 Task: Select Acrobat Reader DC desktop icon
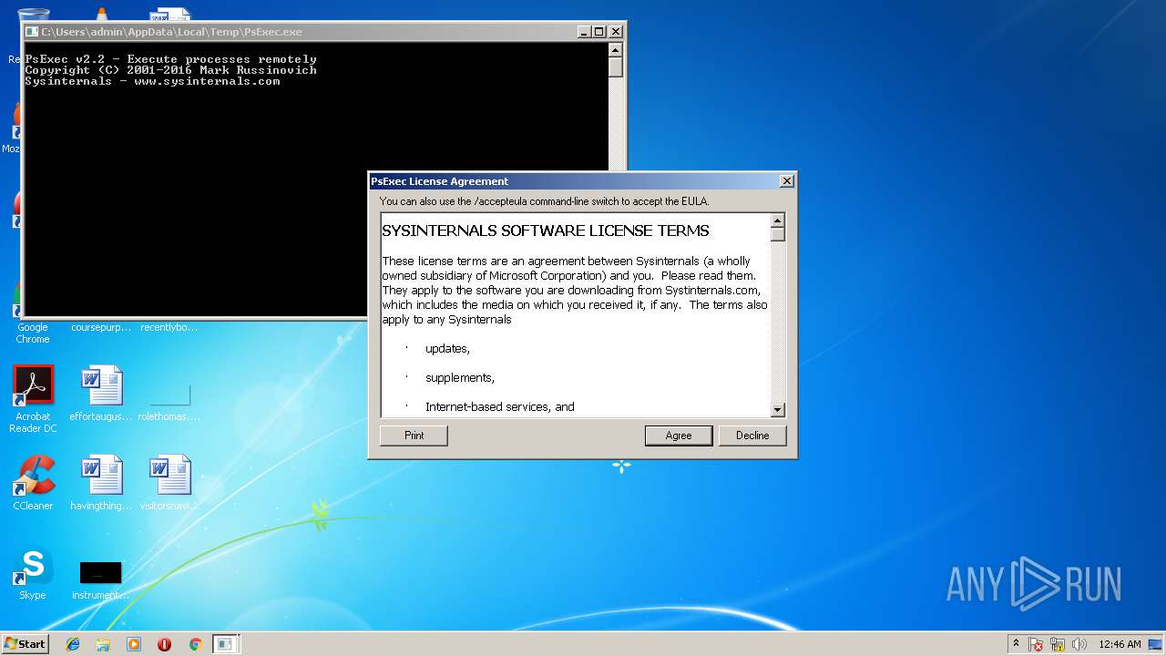(33, 399)
